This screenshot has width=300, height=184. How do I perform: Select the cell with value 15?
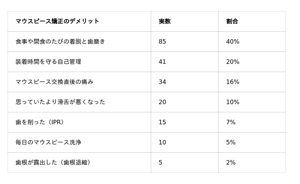pos(162,122)
